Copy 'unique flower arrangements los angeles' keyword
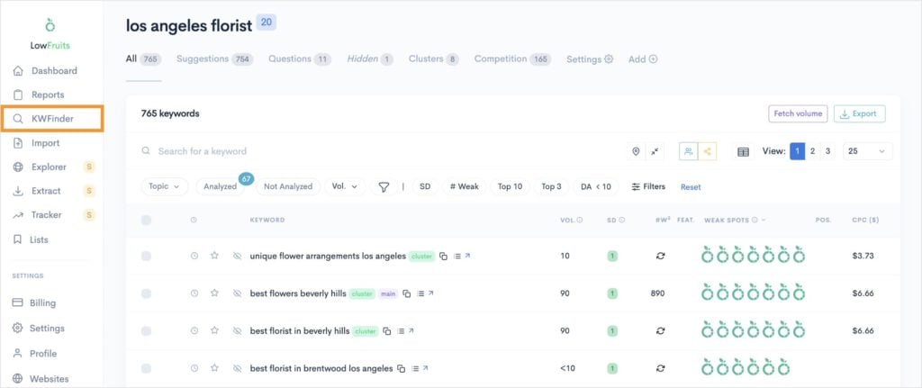Viewport: 922px width, 388px height. click(443, 257)
